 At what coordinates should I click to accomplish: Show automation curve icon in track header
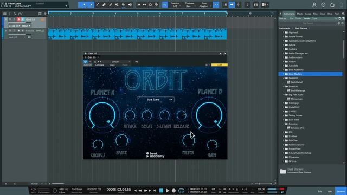click(x=21, y=14)
